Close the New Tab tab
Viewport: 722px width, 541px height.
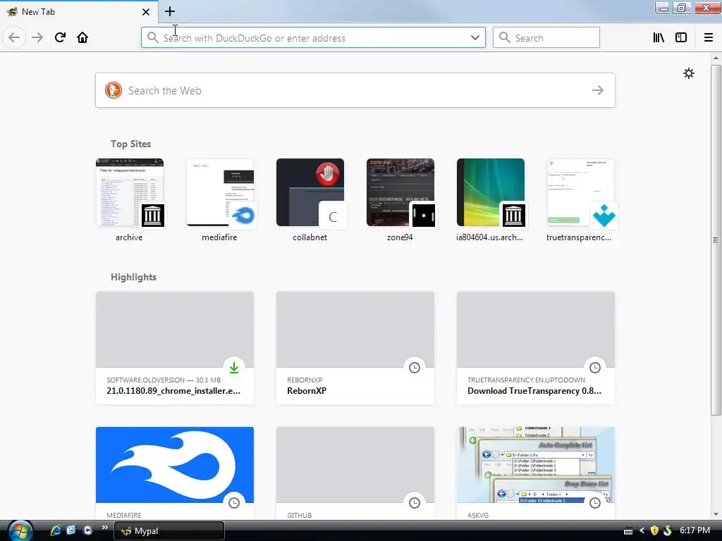(x=145, y=12)
